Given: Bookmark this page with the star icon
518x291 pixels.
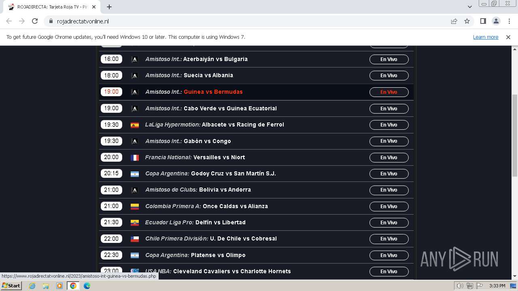Looking at the screenshot, I should tap(467, 21).
